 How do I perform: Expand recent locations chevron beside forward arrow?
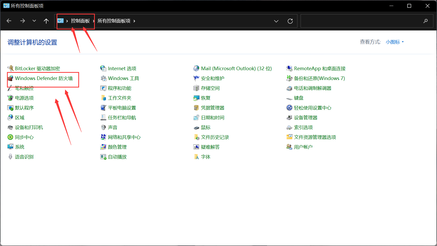point(34,21)
